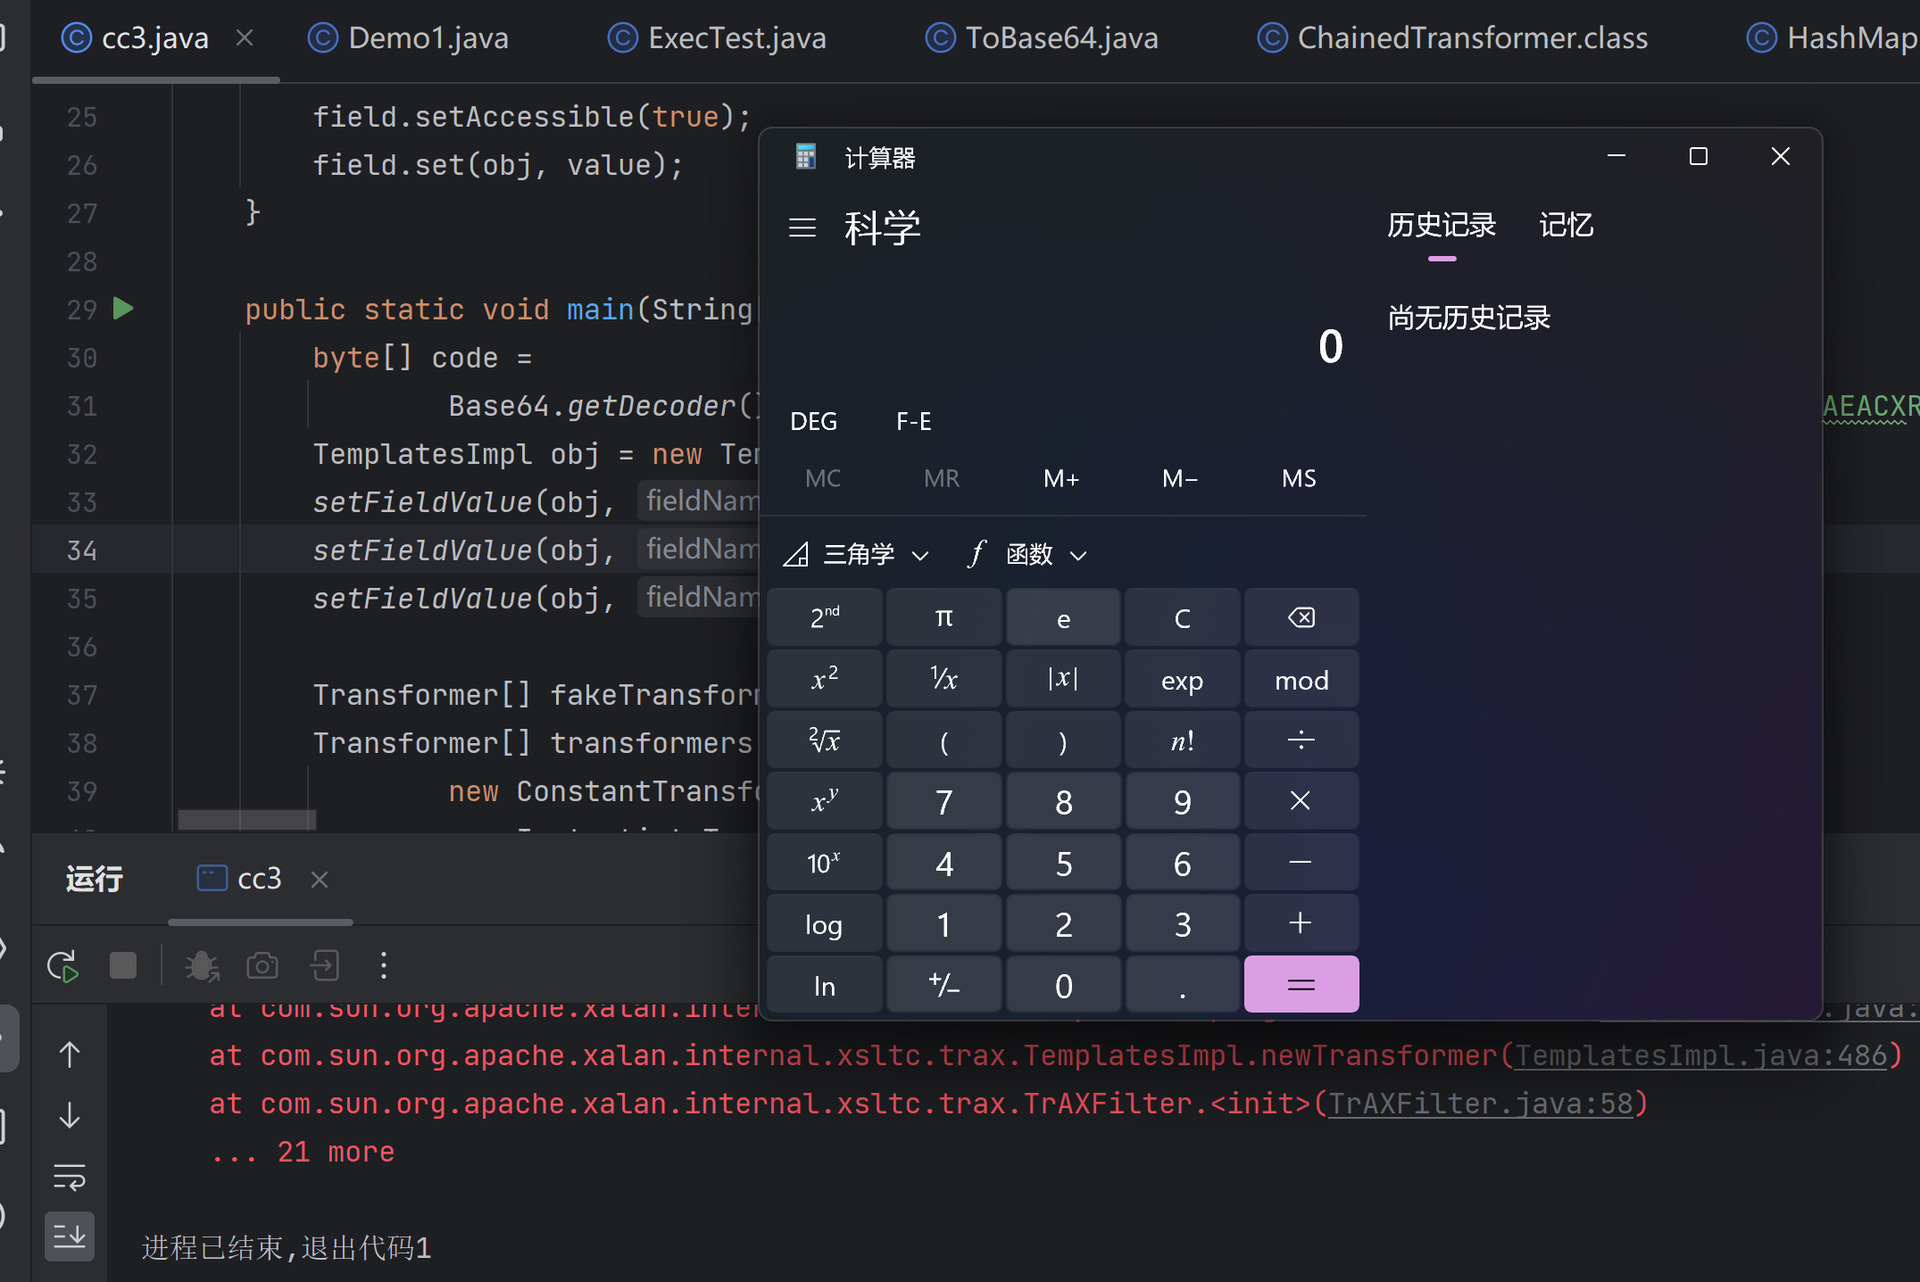Switch to the 记忆 memory tab

click(1566, 226)
